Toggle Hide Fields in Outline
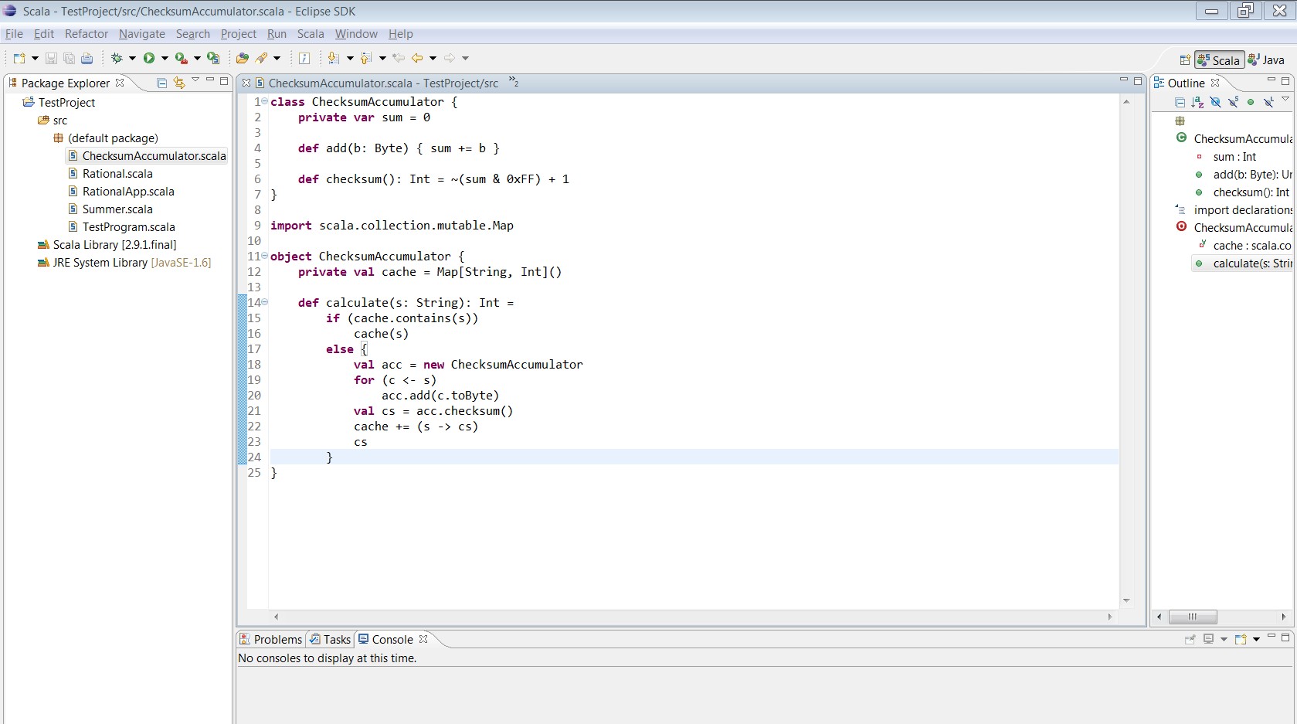 (x=1215, y=102)
